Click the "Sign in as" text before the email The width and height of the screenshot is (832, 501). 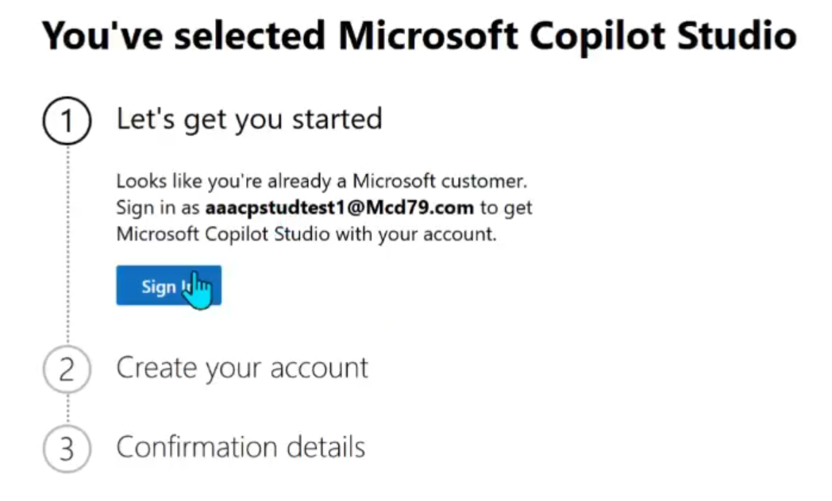(x=159, y=208)
